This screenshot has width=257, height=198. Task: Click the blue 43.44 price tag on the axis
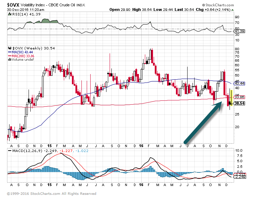(x=239, y=84)
